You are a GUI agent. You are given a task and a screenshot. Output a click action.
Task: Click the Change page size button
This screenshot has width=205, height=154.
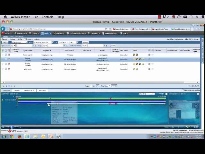114,86
